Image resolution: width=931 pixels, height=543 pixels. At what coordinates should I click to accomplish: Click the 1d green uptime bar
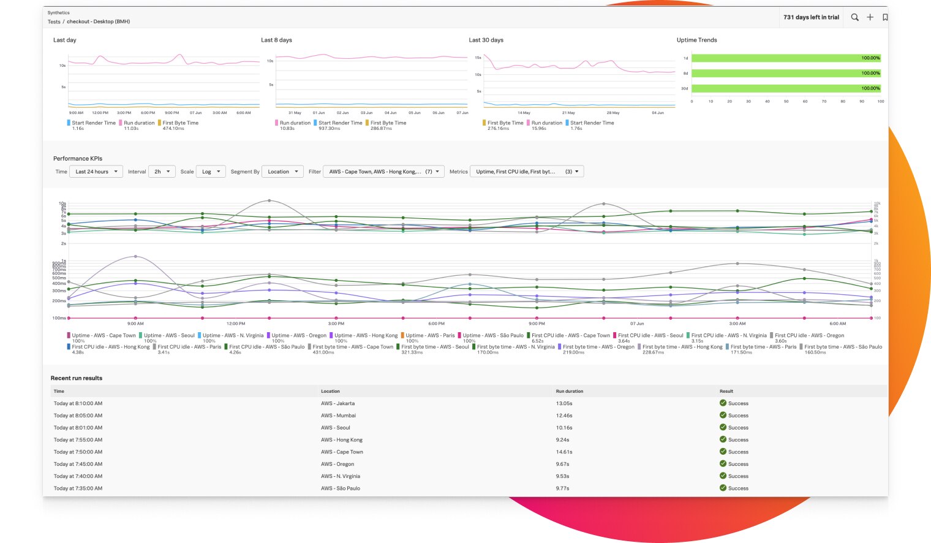(x=786, y=58)
